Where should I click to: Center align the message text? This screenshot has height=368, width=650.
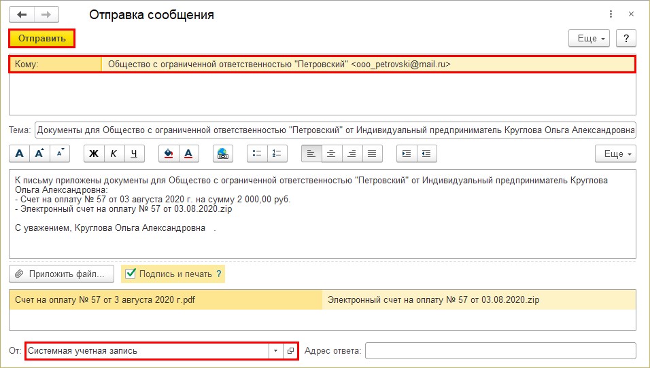point(331,153)
